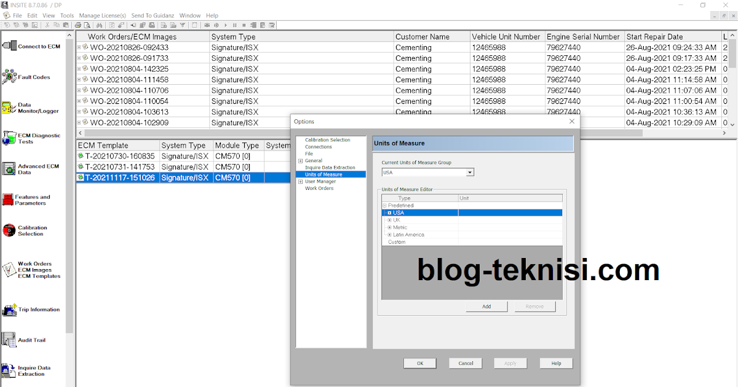Screen dimensions: 738x387
Task: Expand the UK units node
Action: (x=390, y=219)
